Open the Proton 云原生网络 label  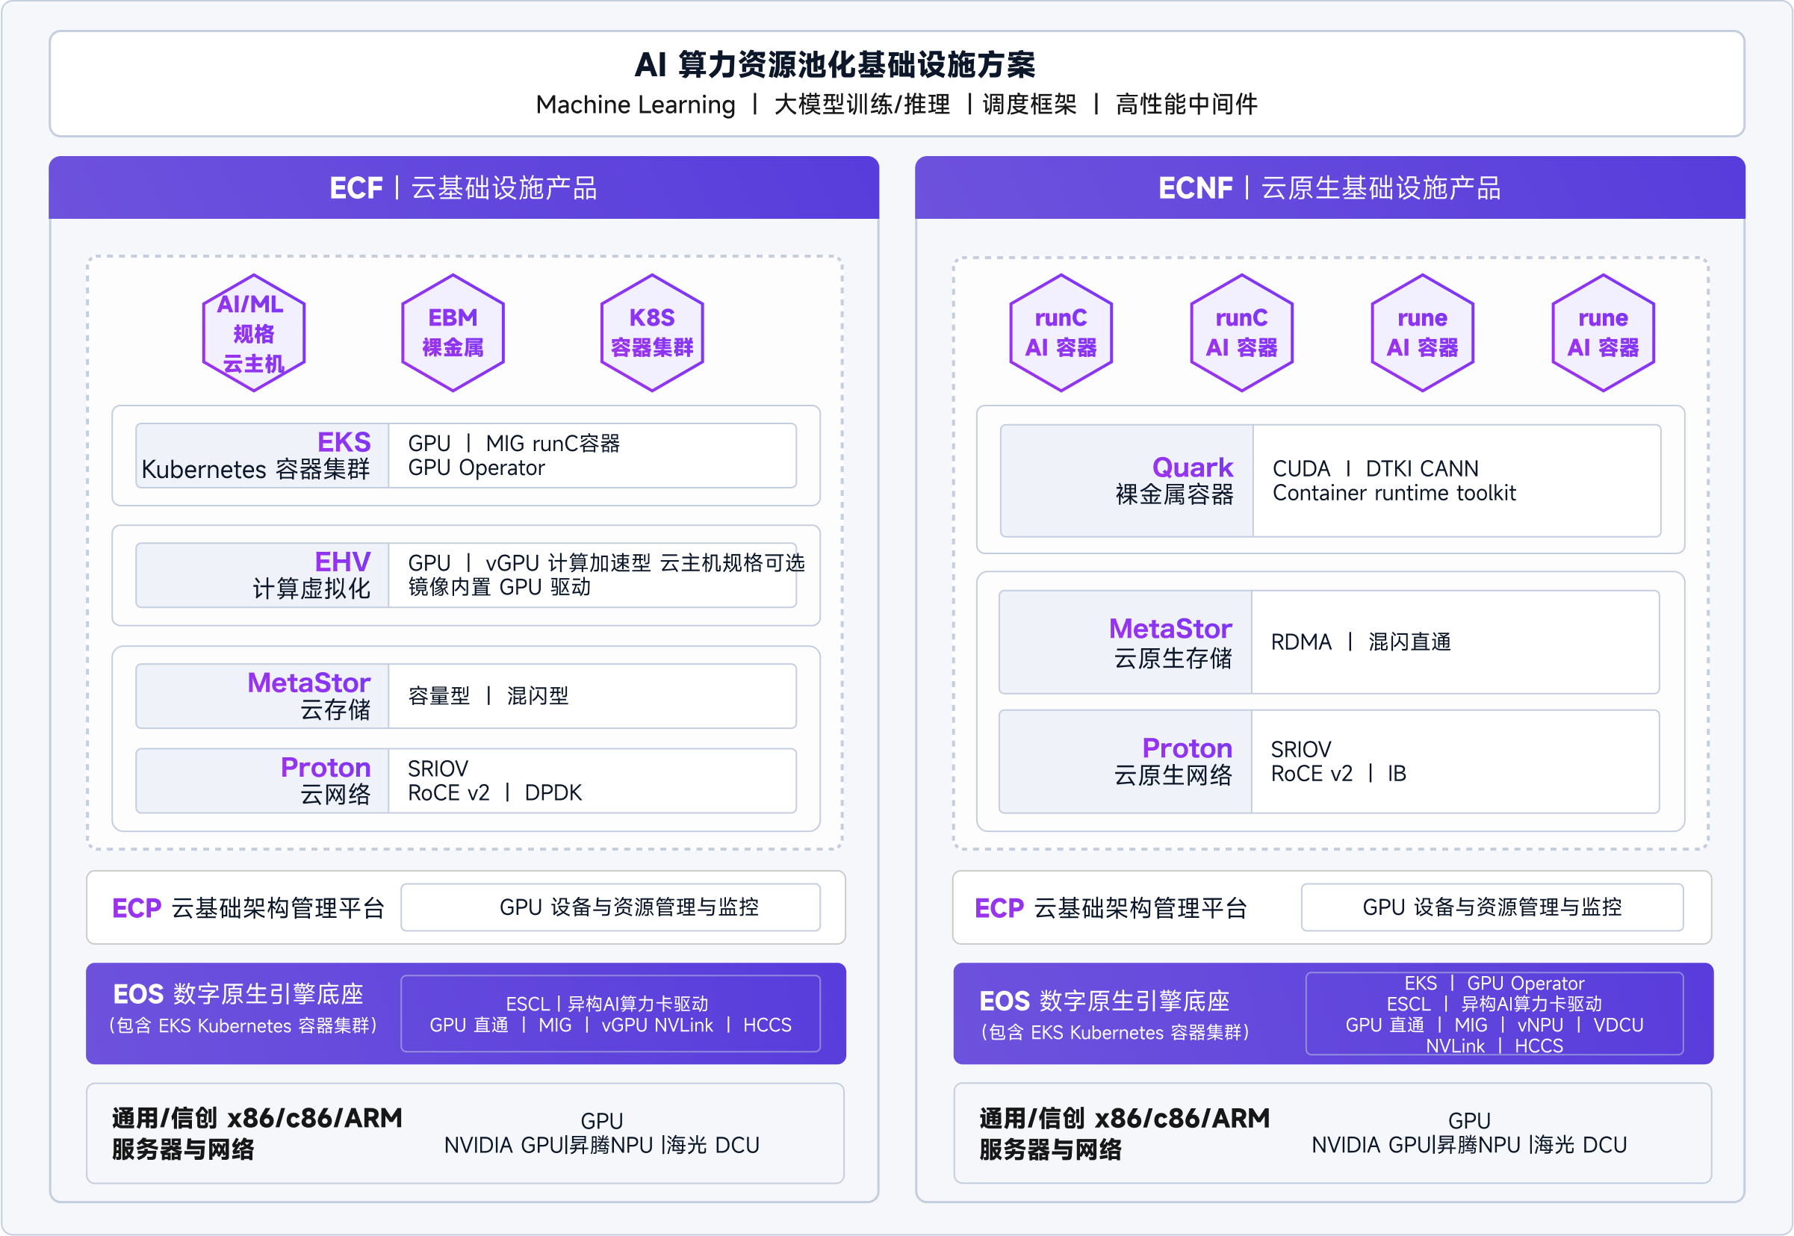click(x=1125, y=761)
